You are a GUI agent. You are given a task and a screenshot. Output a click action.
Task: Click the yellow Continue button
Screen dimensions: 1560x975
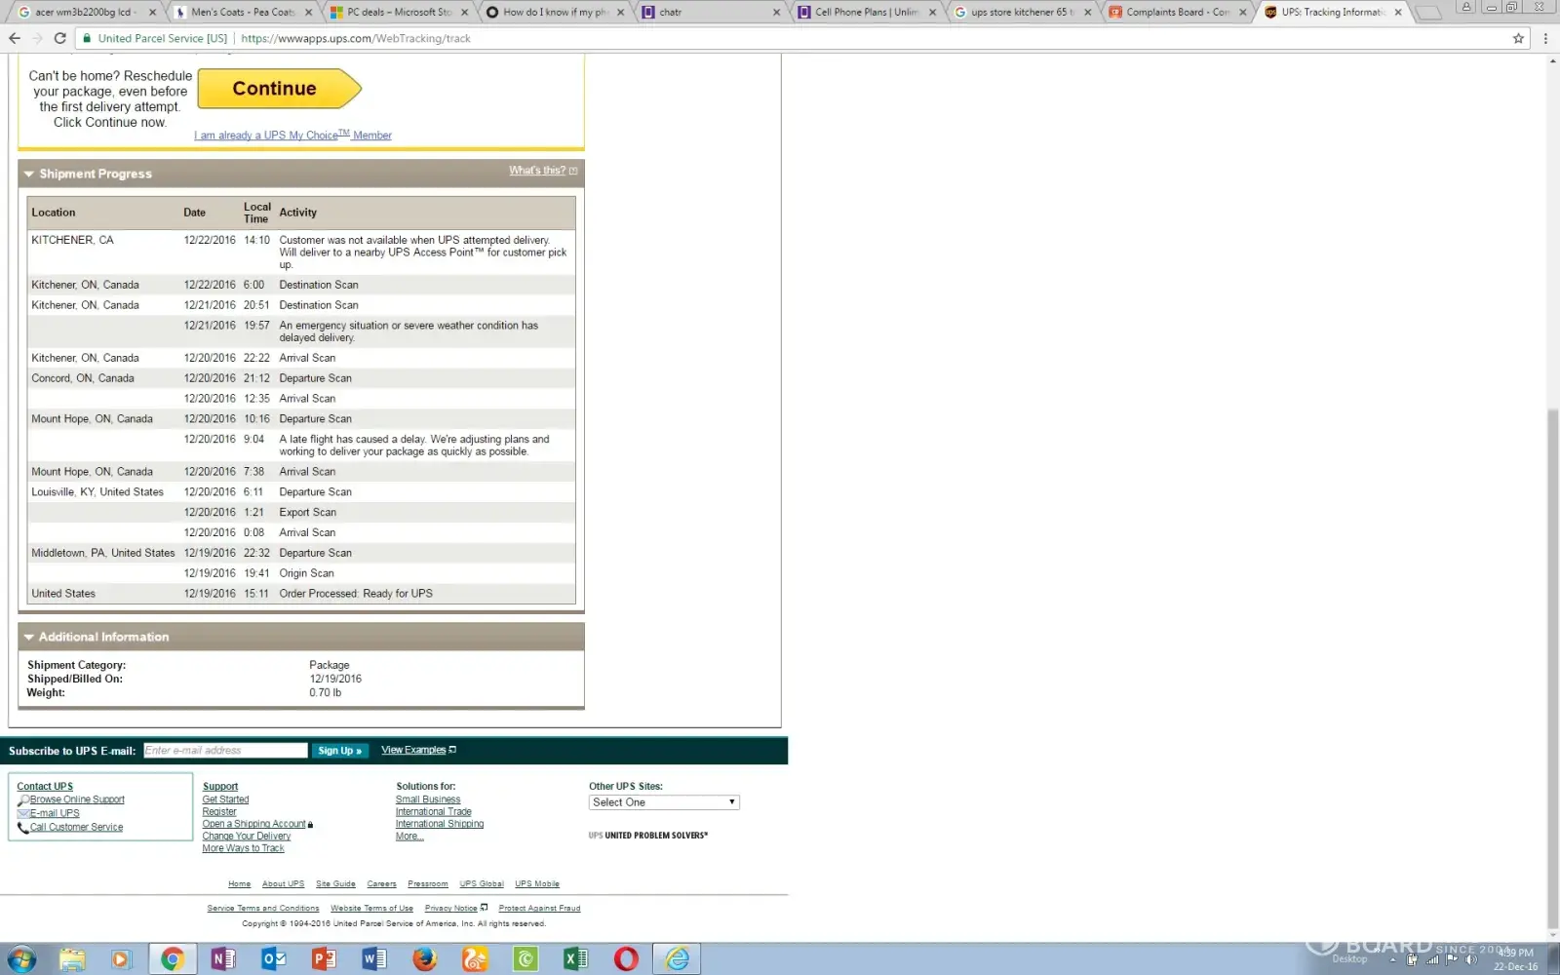279,89
